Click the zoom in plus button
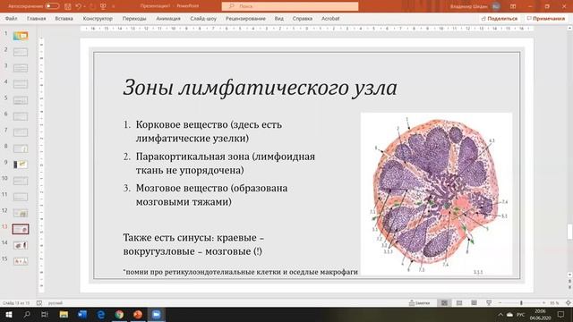The width and height of the screenshot is (573, 322). 543,303
